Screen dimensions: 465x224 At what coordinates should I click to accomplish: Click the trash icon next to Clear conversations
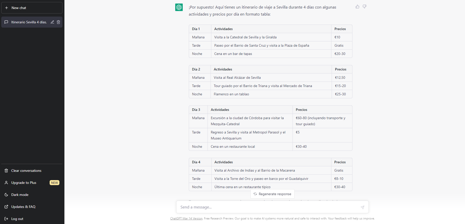tap(7, 171)
